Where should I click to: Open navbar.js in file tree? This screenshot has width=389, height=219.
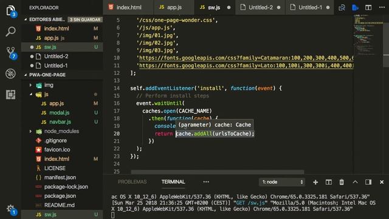(62, 122)
